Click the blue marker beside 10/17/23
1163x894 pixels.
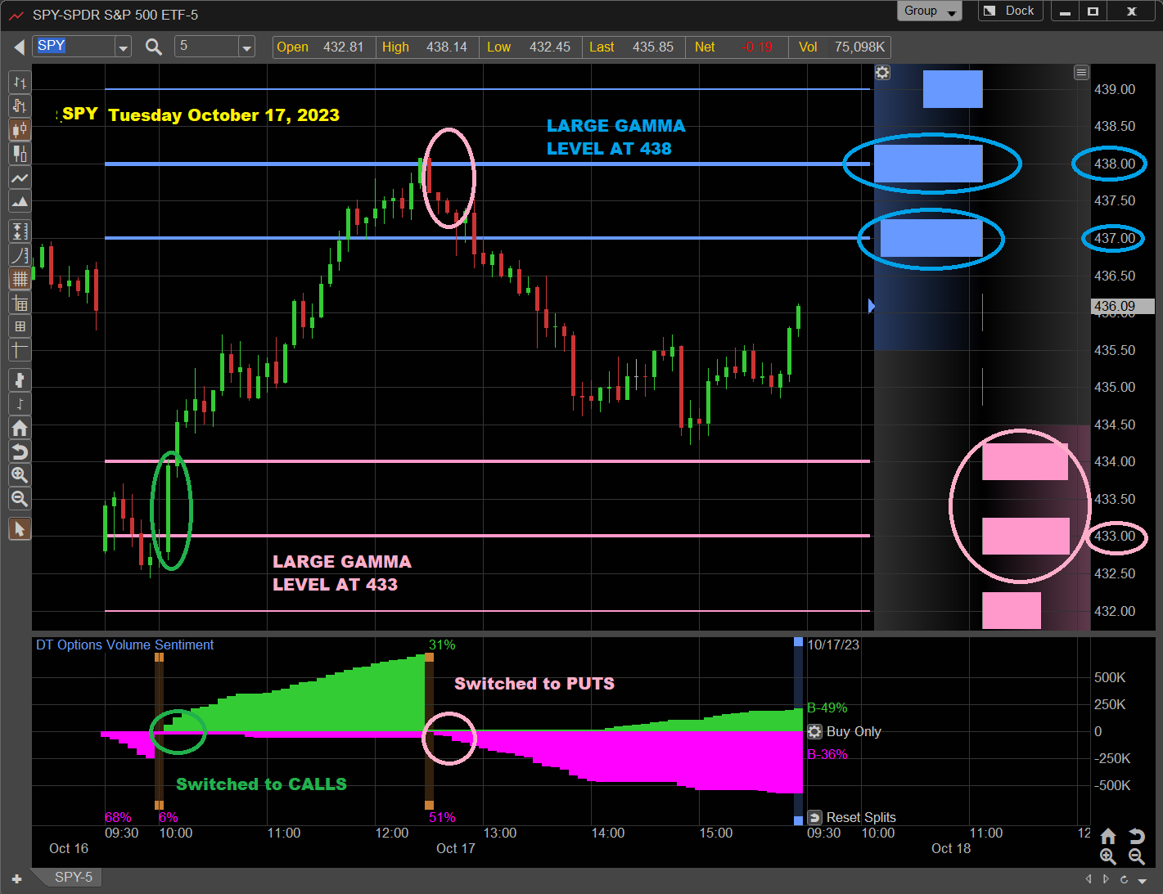(x=798, y=642)
